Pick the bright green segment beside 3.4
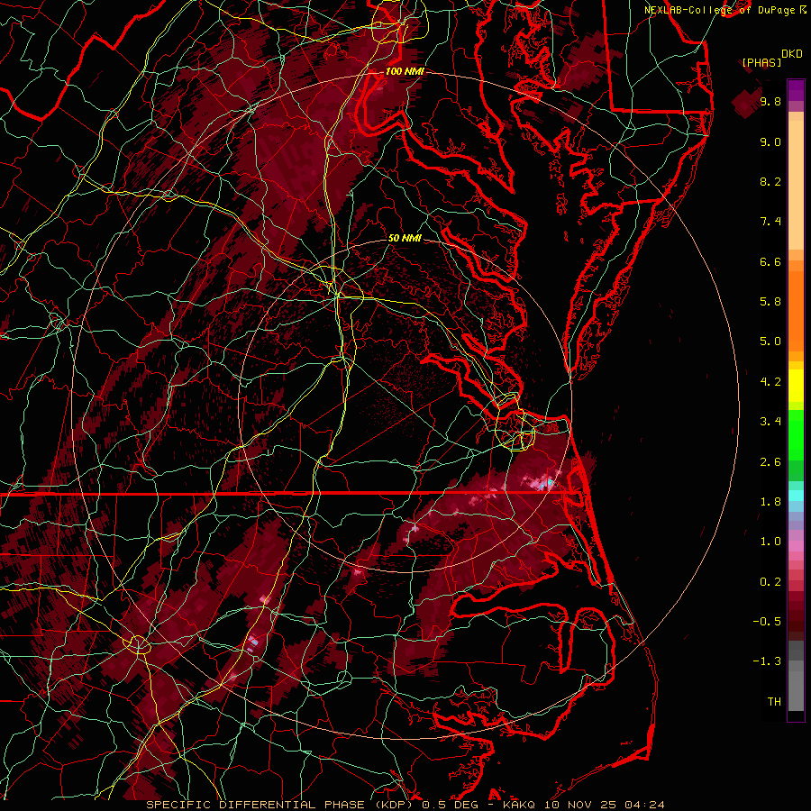The image size is (811, 811). 796,434
